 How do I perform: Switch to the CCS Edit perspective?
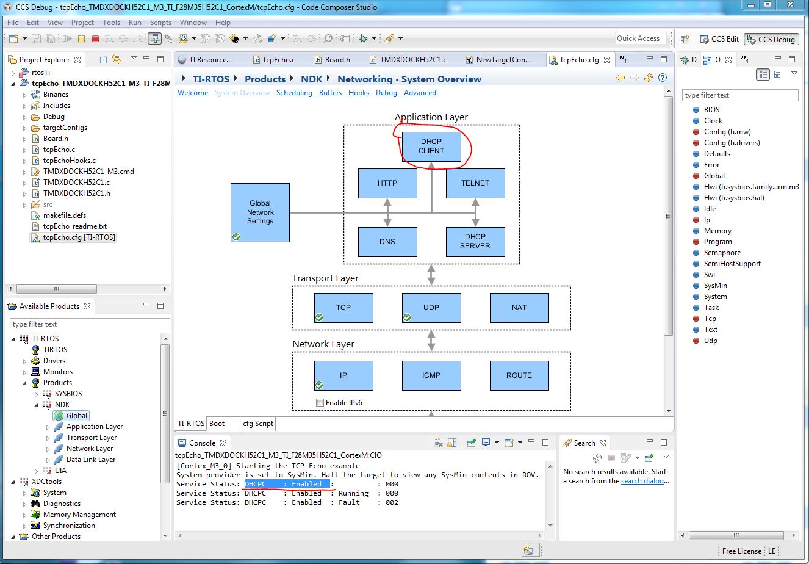pyautogui.click(x=719, y=39)
